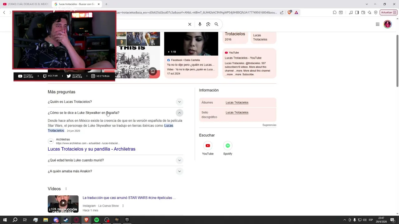The height and width of the screenshot is (224, 399).
Task: Open the music note media control icon
Action: point(351,12)
